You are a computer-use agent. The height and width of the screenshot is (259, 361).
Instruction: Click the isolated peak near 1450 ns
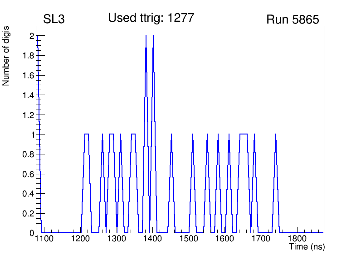171,134
